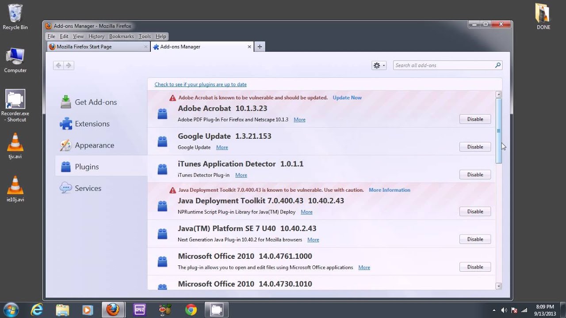Show hidden system tray icons

494,310
